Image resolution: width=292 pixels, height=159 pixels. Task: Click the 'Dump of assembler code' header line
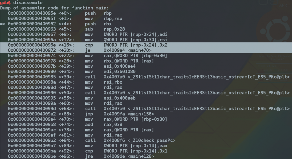tap(54, 8)
